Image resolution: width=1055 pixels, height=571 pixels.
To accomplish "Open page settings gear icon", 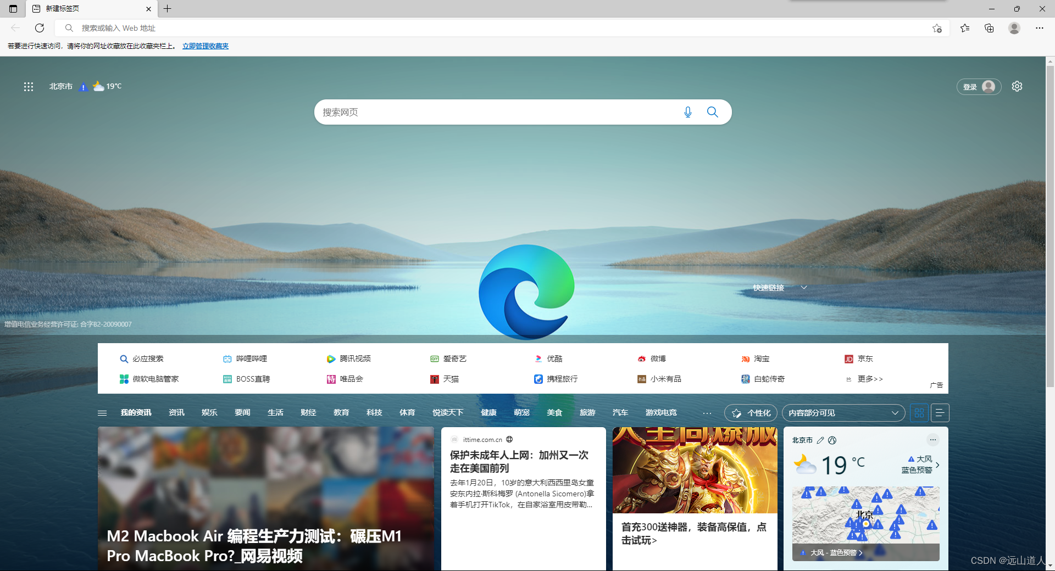I will coord(1017,86).
